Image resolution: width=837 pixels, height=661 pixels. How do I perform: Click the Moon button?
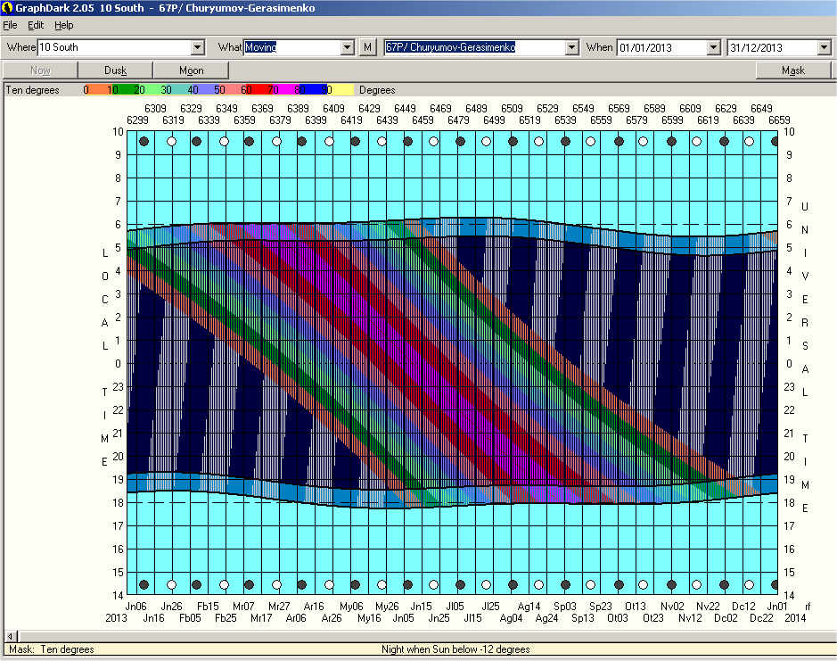pyautogui.click(x=191, y=70)
